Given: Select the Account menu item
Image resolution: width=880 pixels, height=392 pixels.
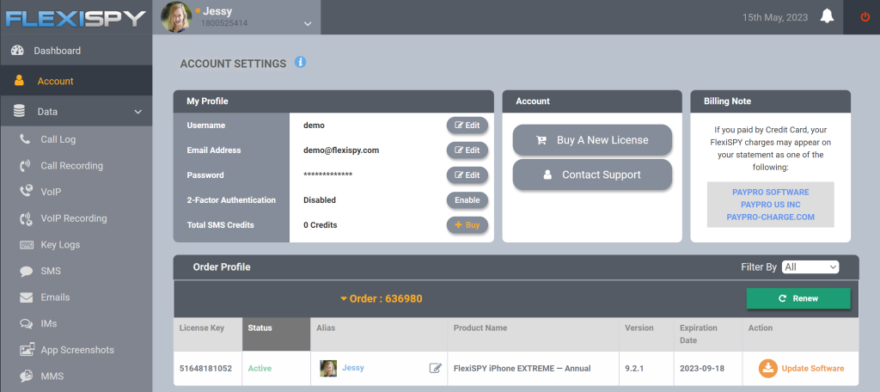Looking at the screenshot, I should coord(76,81).
